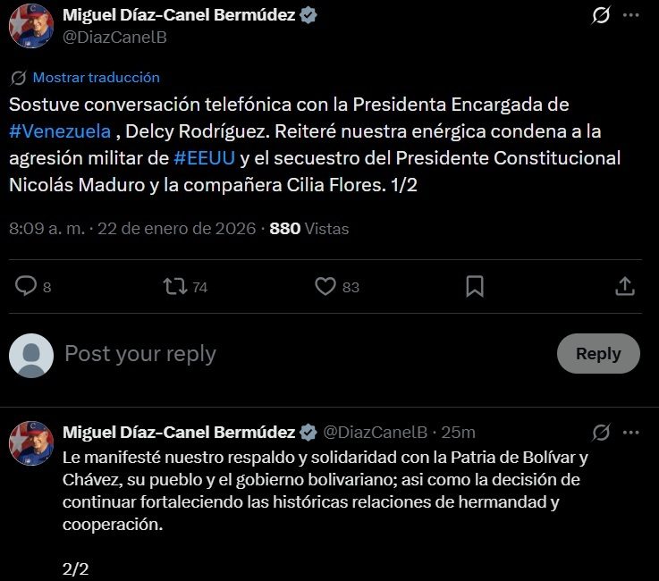Click verified badge on the 2/2 post
Screen dimensions: 659x581
(308, 433)
